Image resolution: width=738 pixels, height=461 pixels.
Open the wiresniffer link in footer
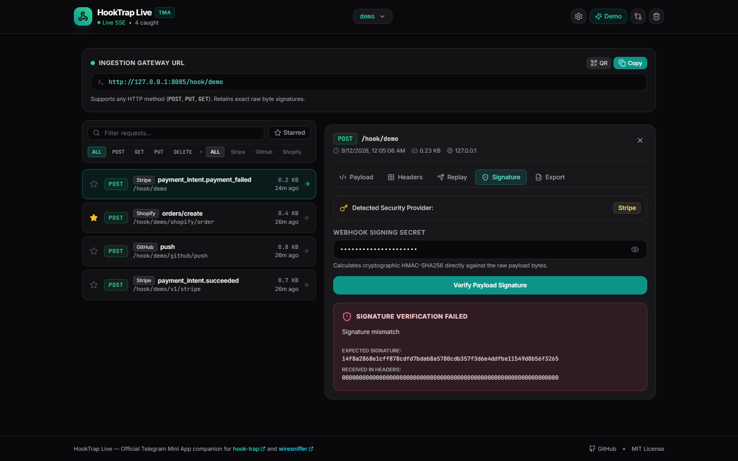click(x=296, y=449)
